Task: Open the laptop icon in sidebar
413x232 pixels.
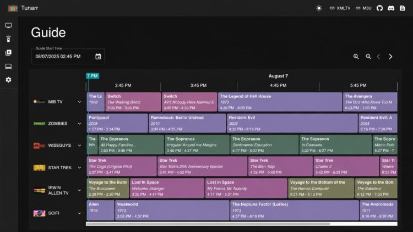Action: (x=8, y=67)
